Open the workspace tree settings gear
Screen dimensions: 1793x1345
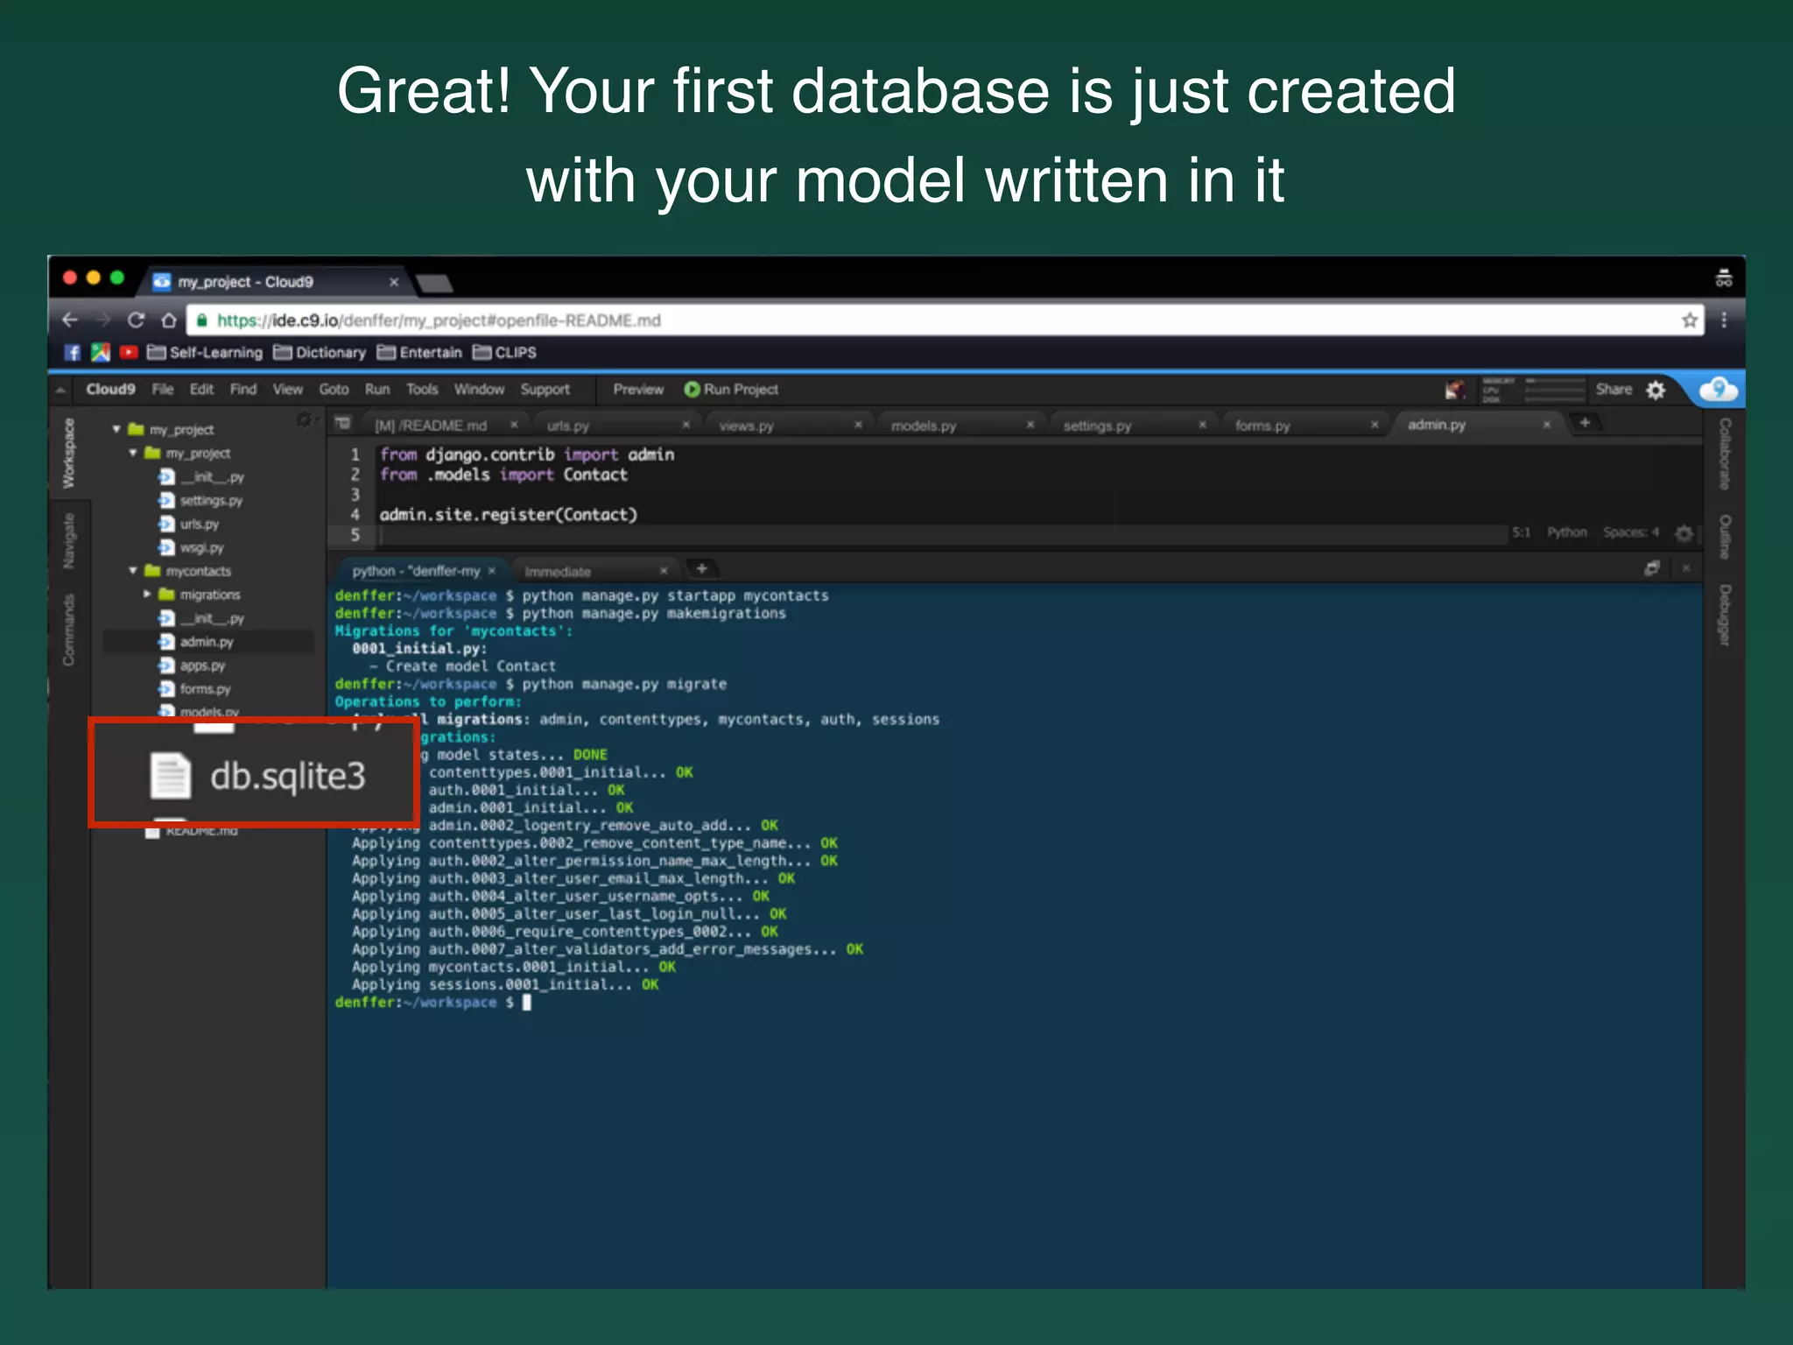pyautogui.click(x=304, y=420)
